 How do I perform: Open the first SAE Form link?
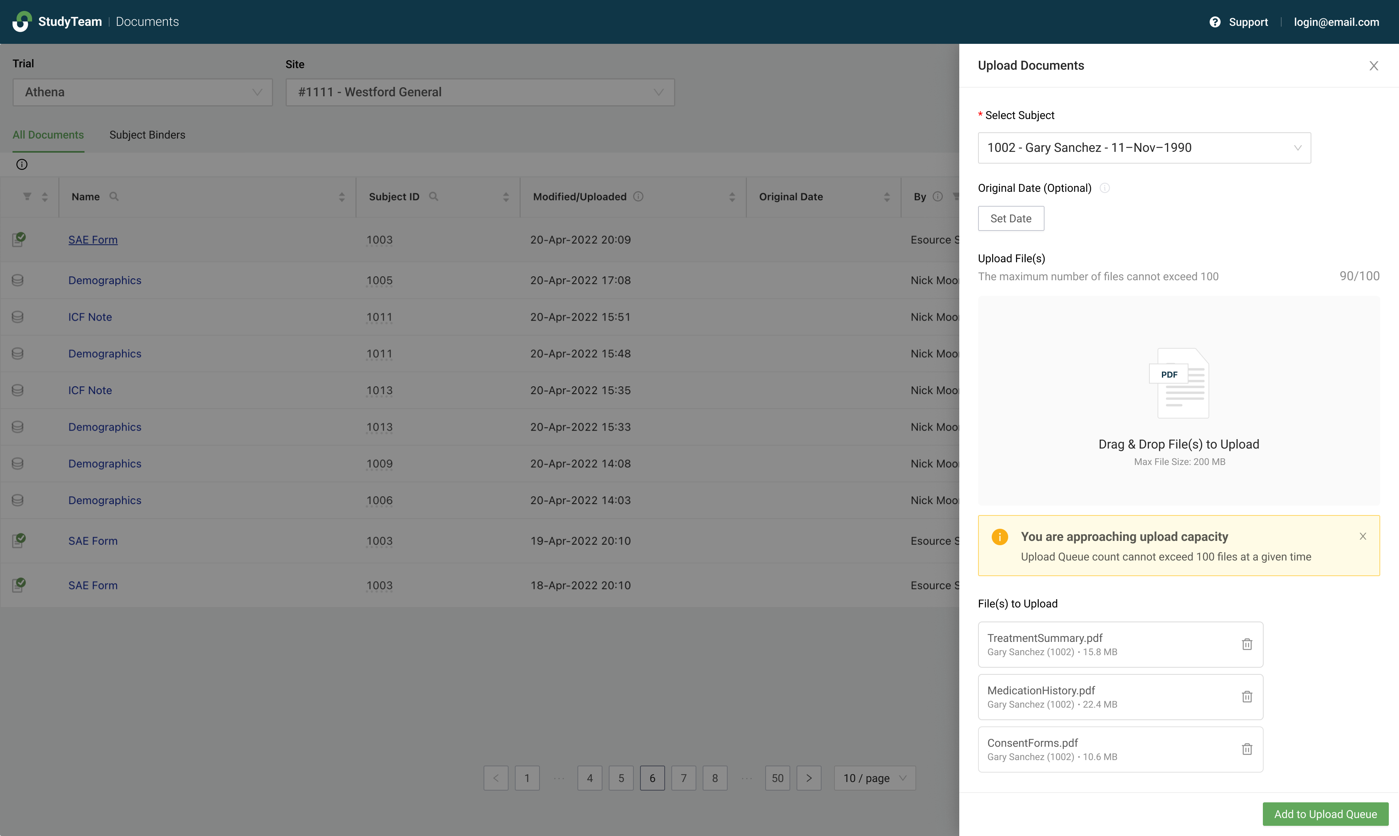pyautogui.click(x=93, y=240)
